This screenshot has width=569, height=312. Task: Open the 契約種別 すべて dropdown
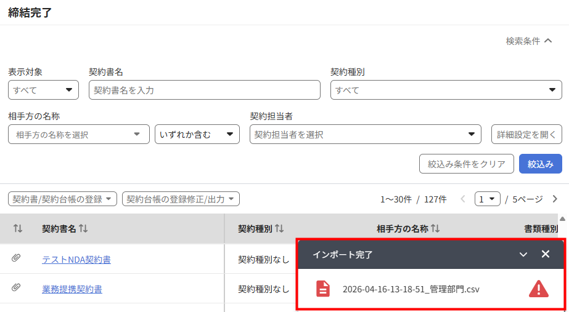click(x=446, y=90)
